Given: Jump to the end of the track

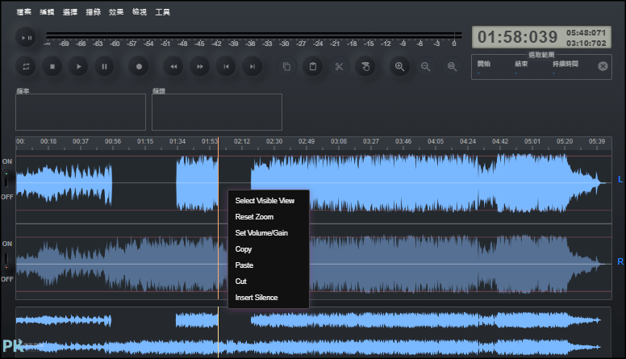Looking at the screenshot, I should click(x=252, y=67).
